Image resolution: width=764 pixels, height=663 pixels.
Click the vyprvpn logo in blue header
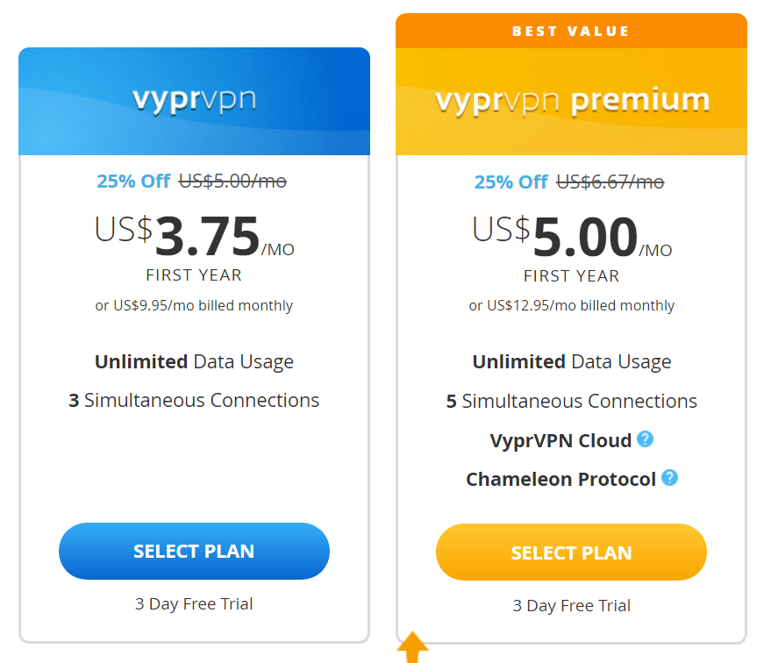tap(194, 99)
